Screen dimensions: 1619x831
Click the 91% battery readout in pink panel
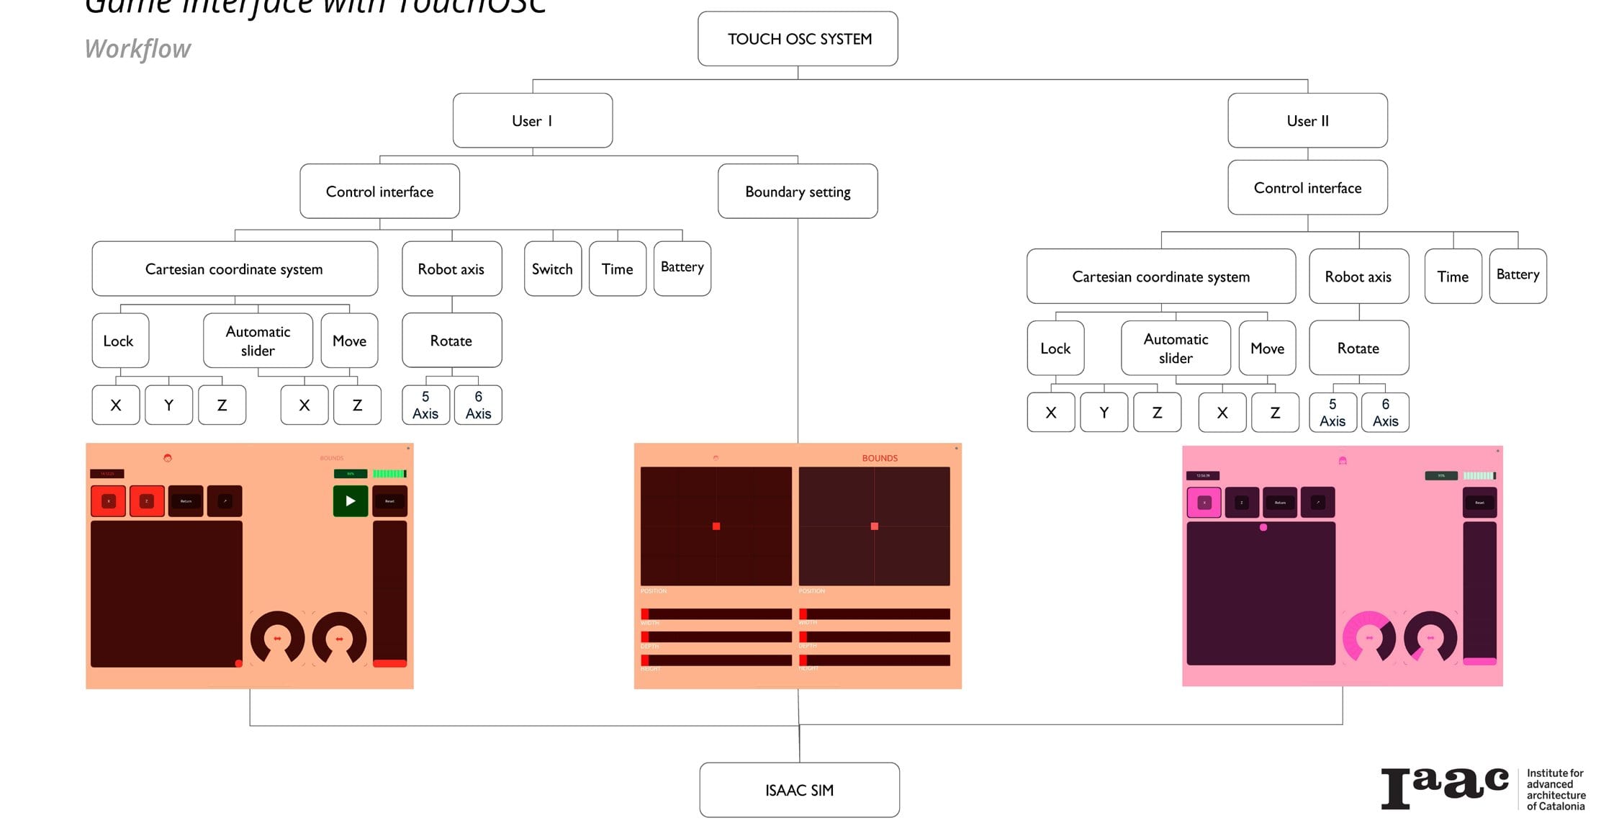(x=1441, y=475)
